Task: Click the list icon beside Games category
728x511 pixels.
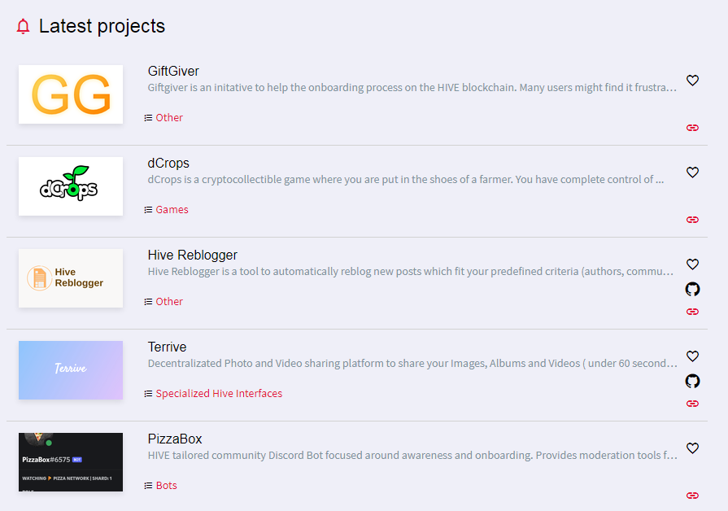Action: click(148, 210)
